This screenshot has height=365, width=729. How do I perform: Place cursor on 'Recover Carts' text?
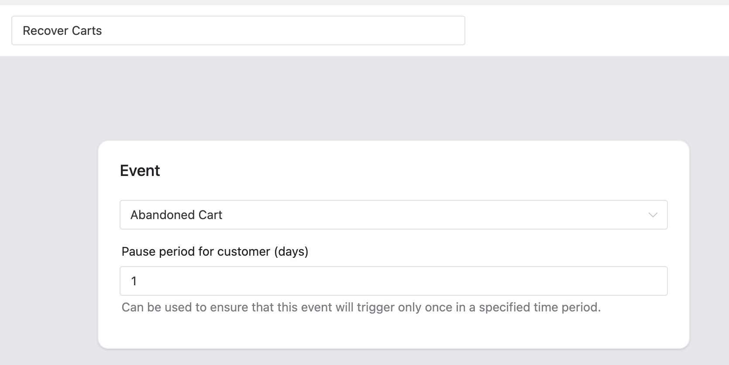(x=62, y=30)
